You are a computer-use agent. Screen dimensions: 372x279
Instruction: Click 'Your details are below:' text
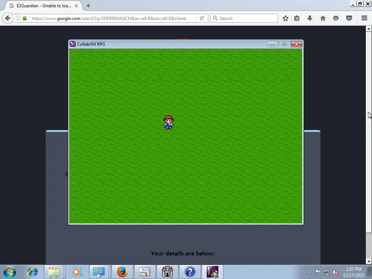[183, 253]
